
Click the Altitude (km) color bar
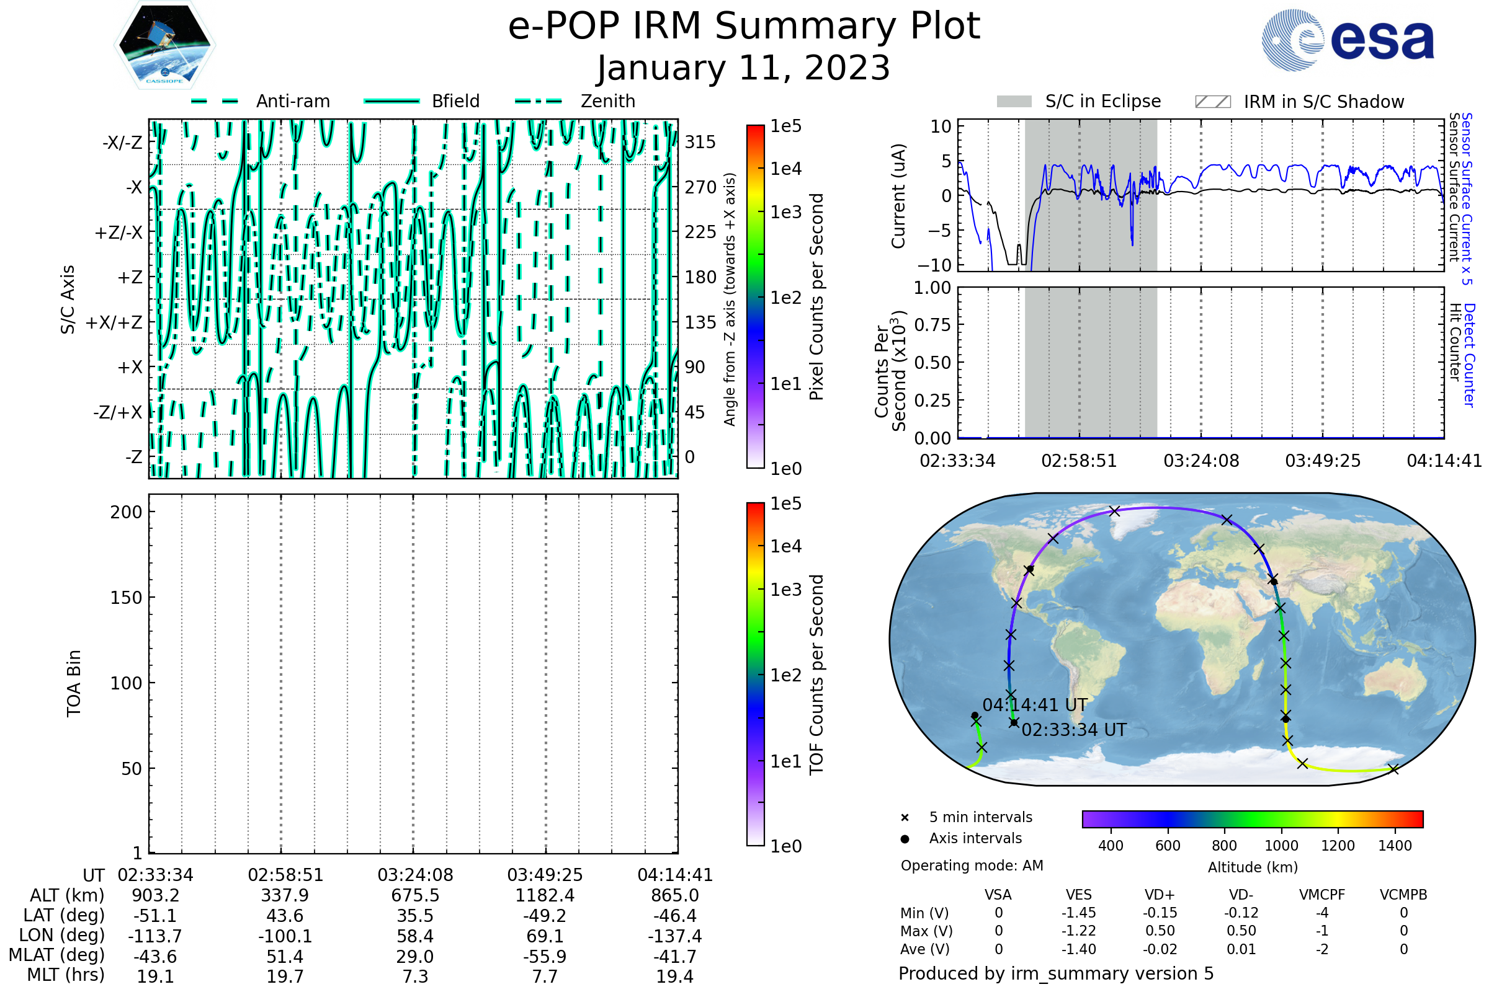coord(1252,818)
